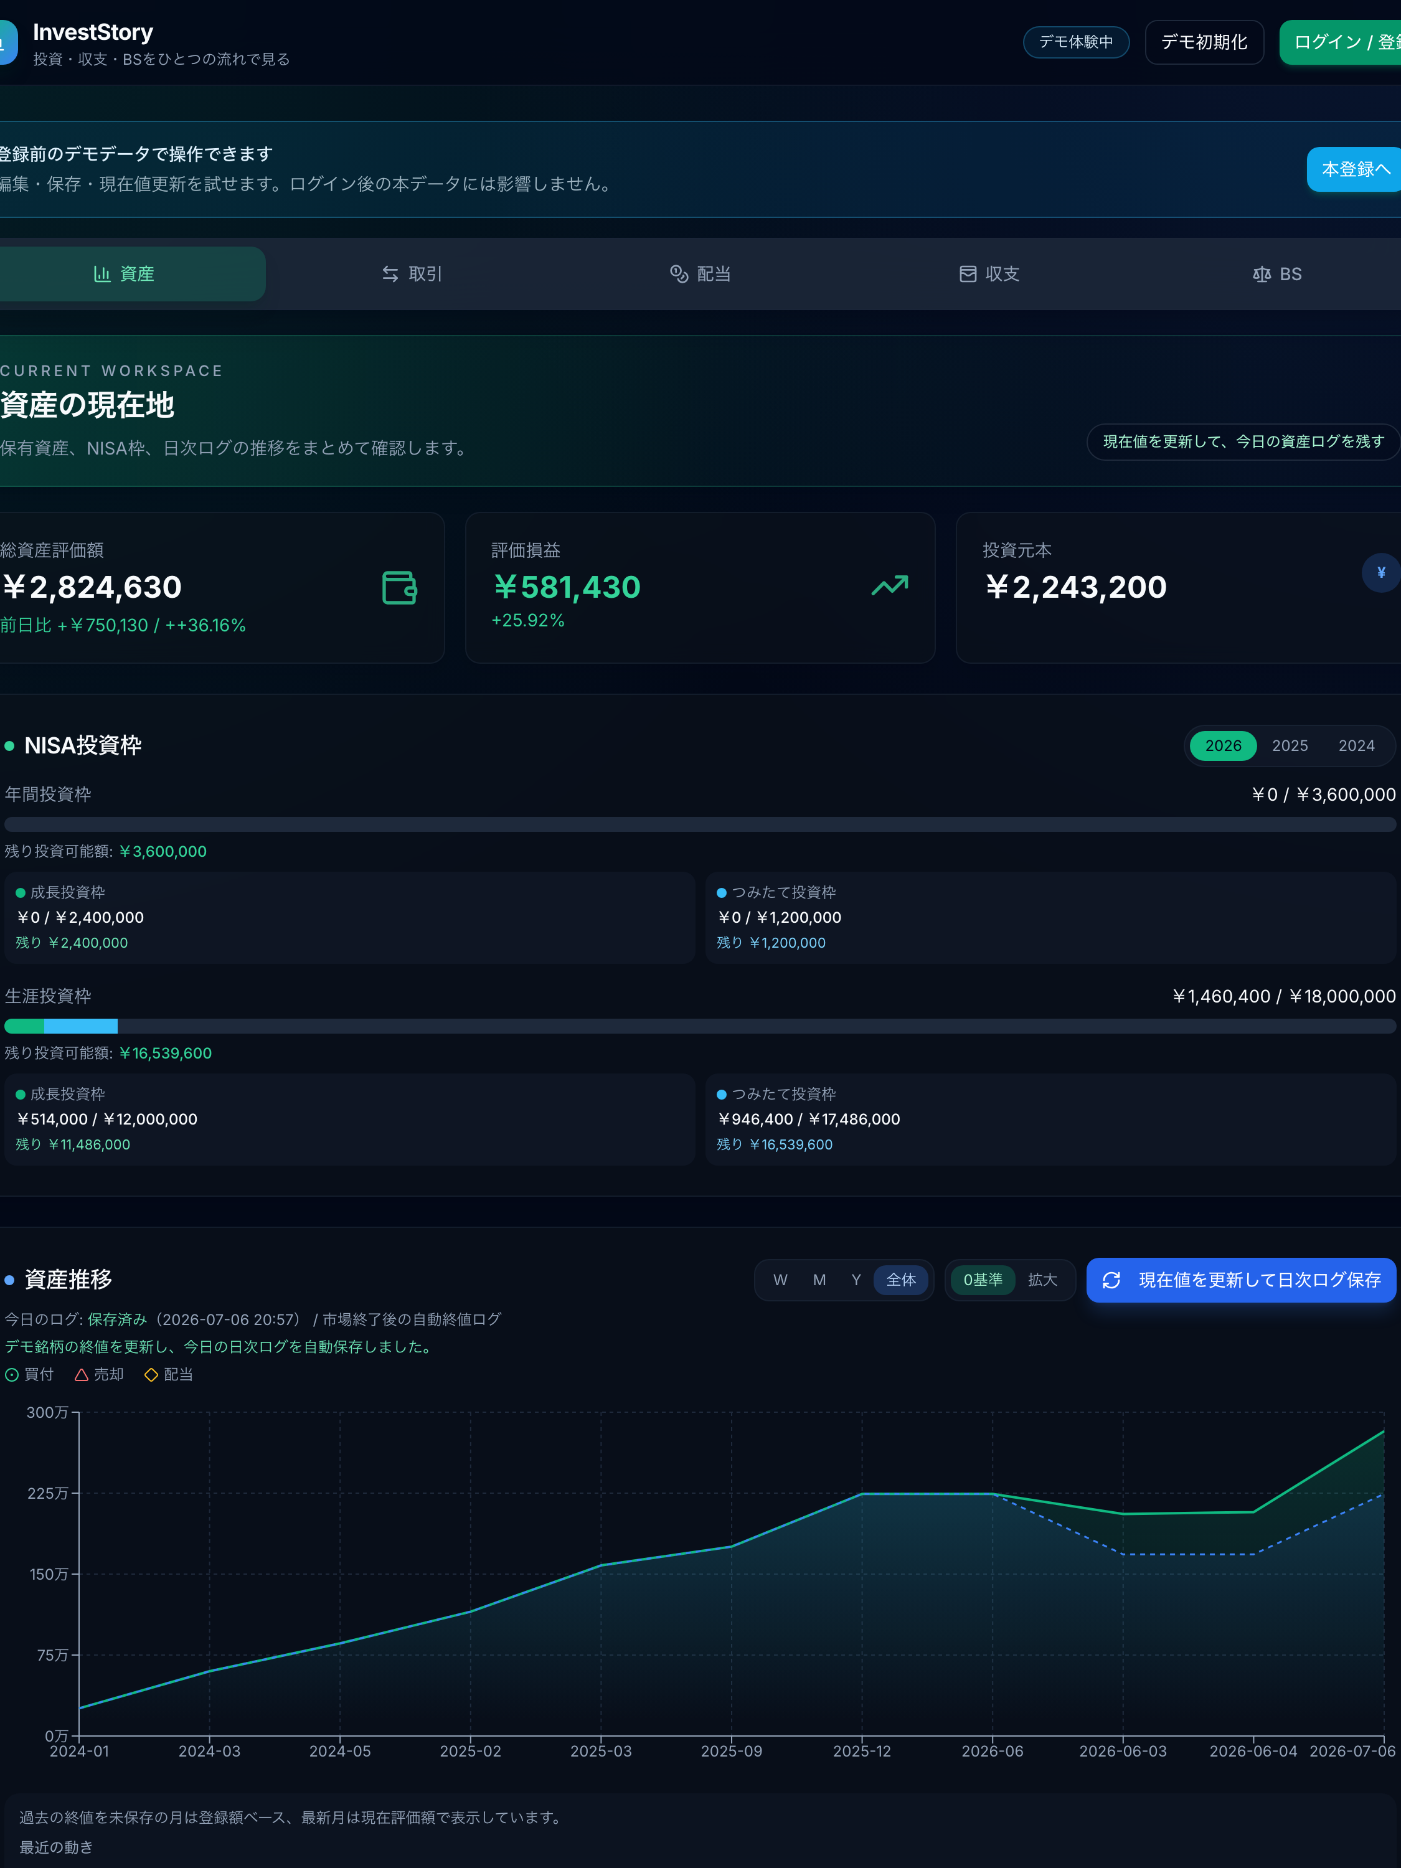The width and height of the screenshot is (1401, 1868).
Task: Click the blue segment of 生涯投資枠 bar
Action: tap(80, 1026)
